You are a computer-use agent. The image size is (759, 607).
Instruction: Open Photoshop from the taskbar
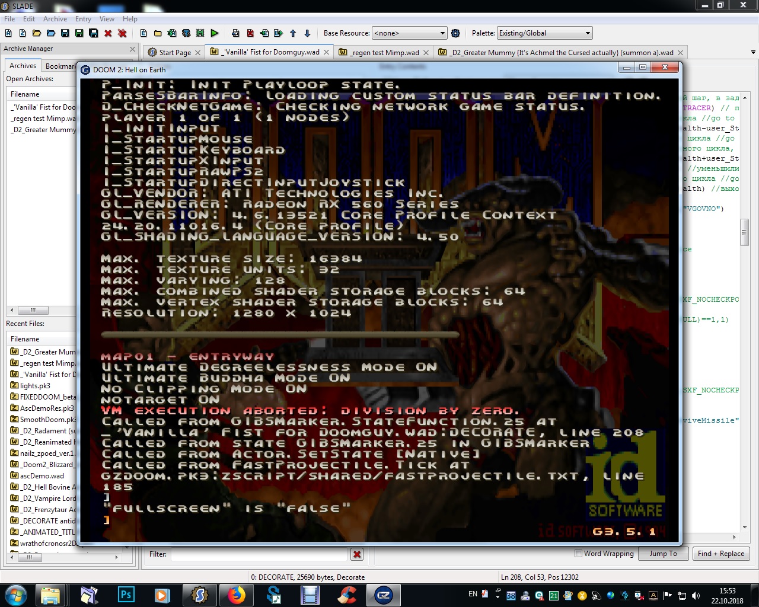click(x=126, y=595)
